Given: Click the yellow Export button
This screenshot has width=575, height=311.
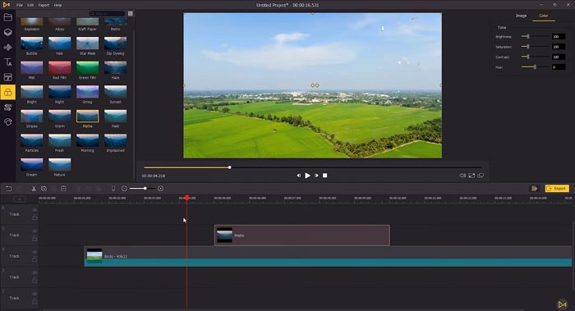Looking at the screenshot, I should coord(557,188).
